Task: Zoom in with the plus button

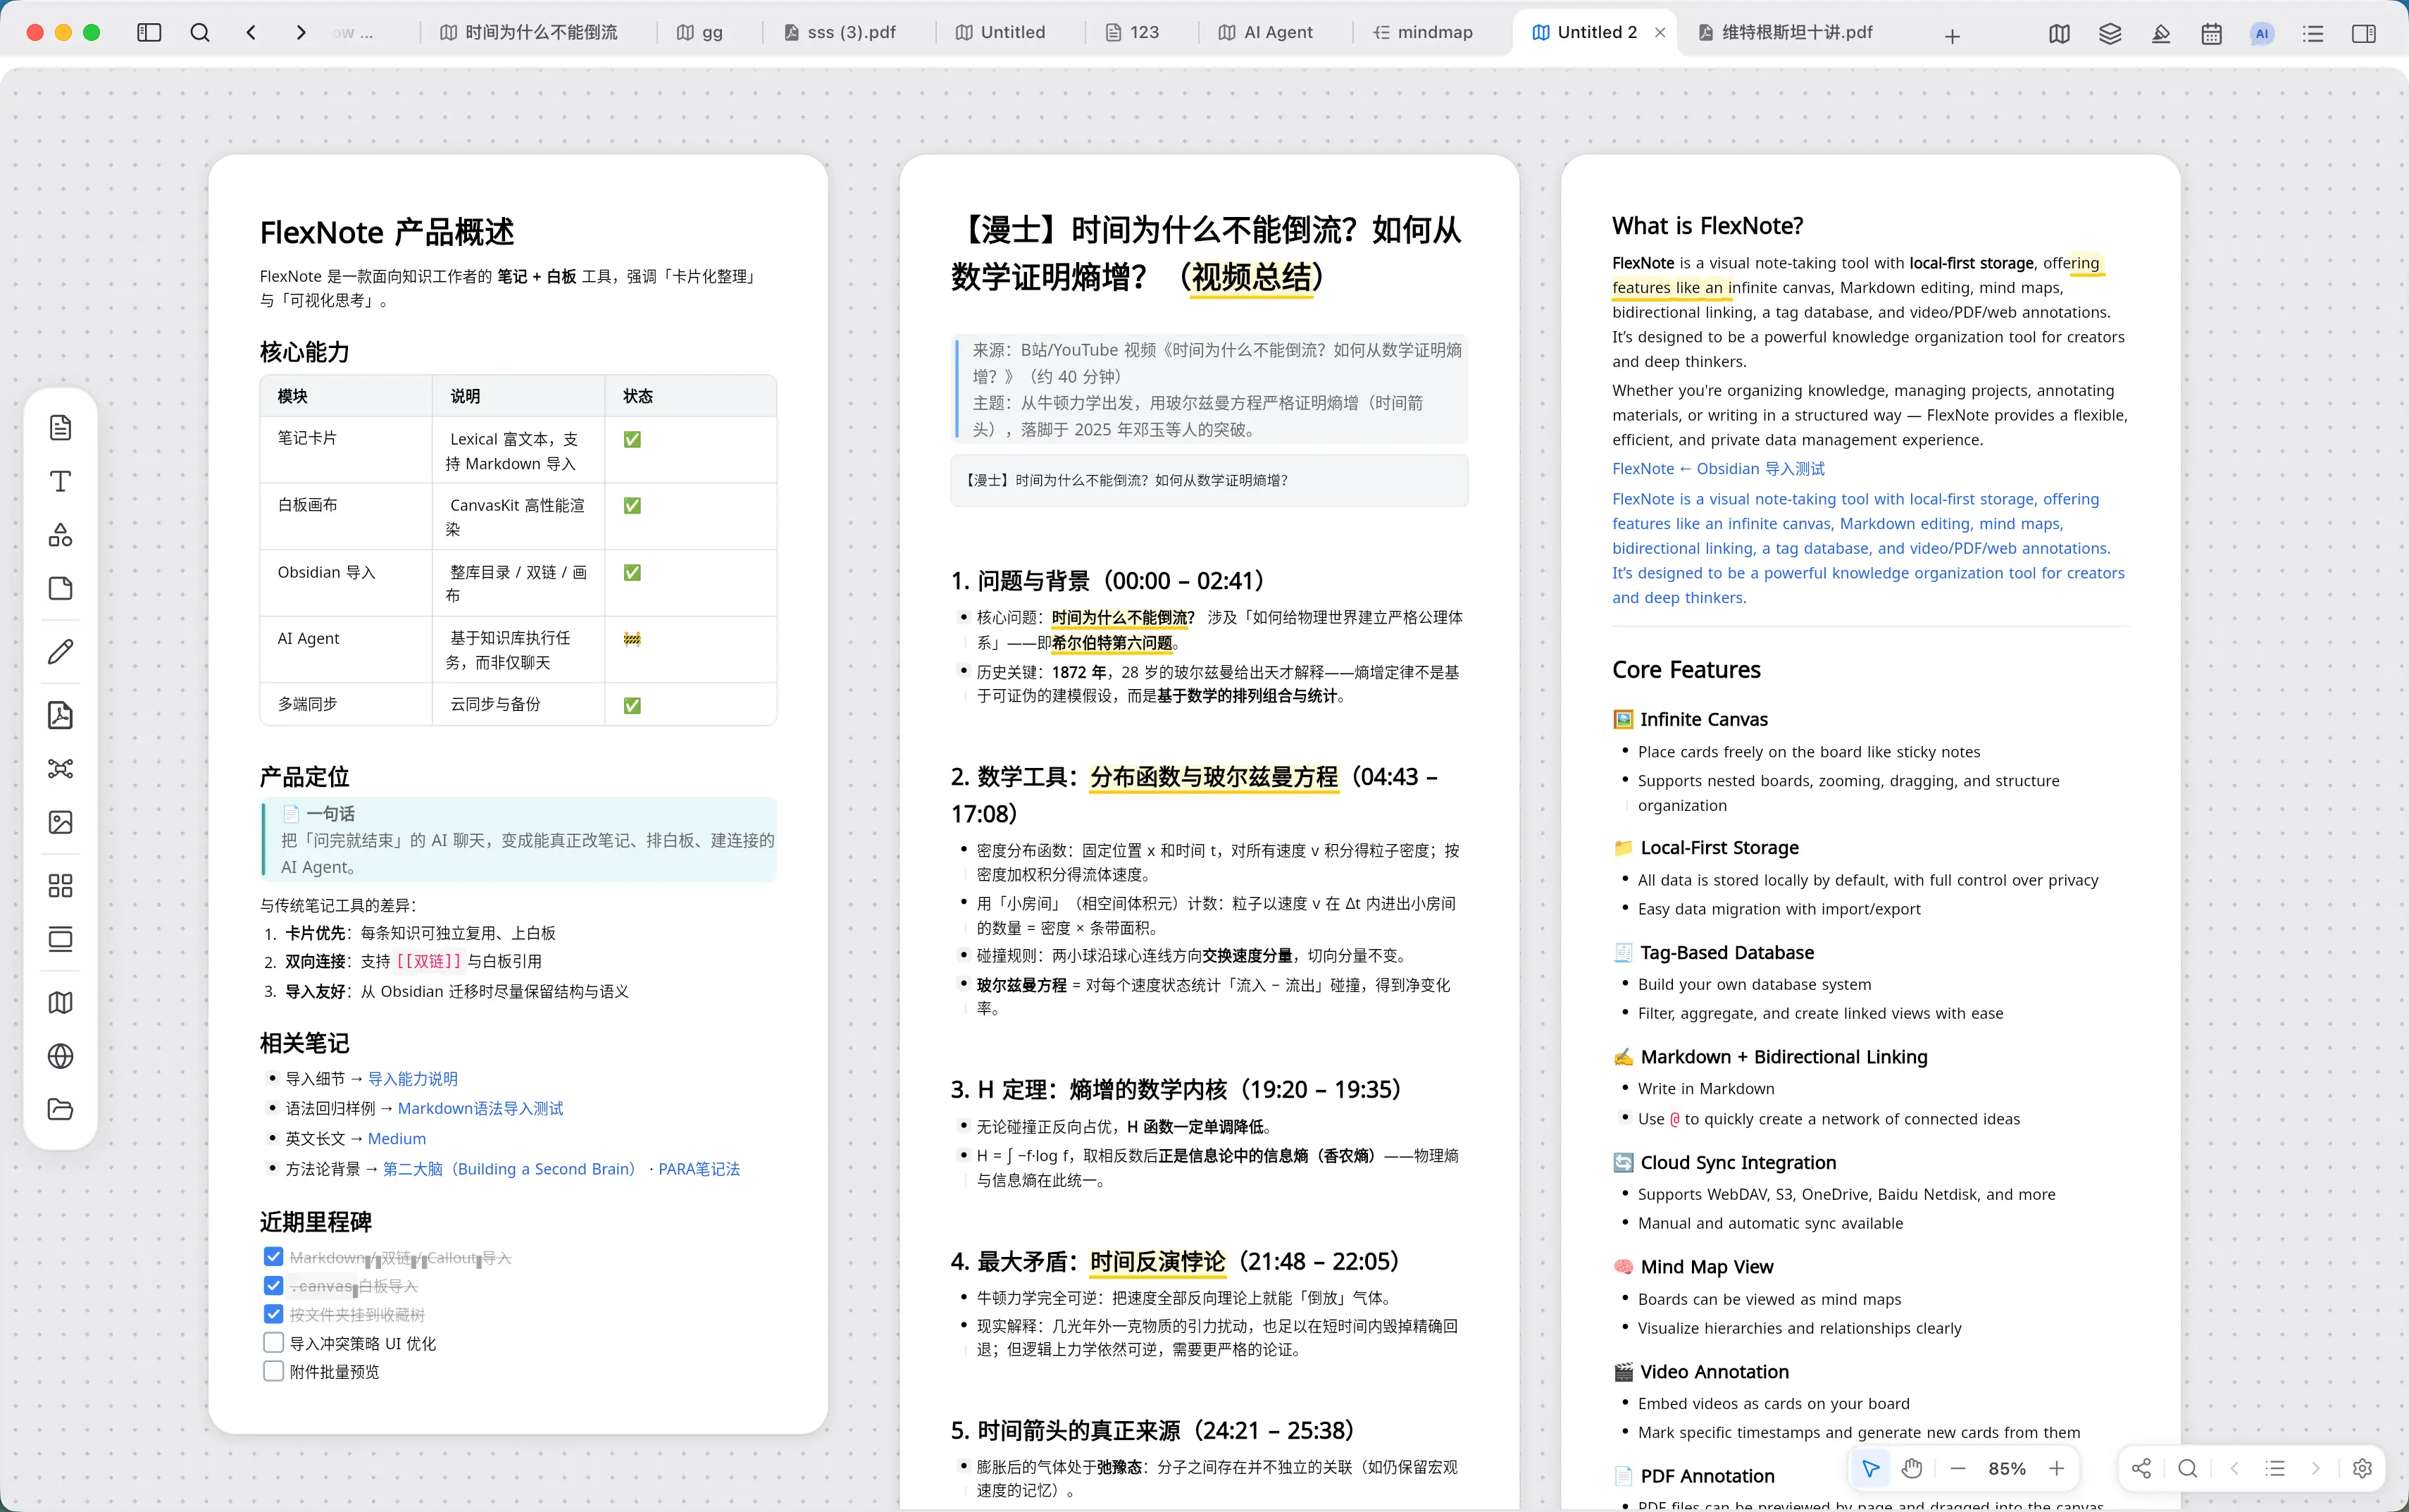Action: pos(2056,1468)
